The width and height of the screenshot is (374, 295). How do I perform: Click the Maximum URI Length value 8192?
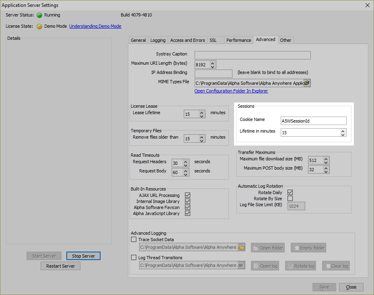point(202,65)
